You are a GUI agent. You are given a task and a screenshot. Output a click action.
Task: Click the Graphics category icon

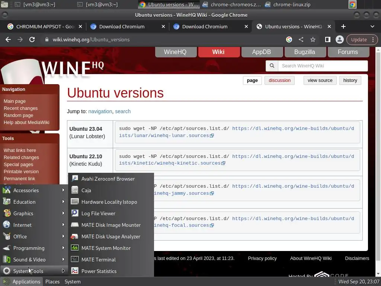(7, 213)
